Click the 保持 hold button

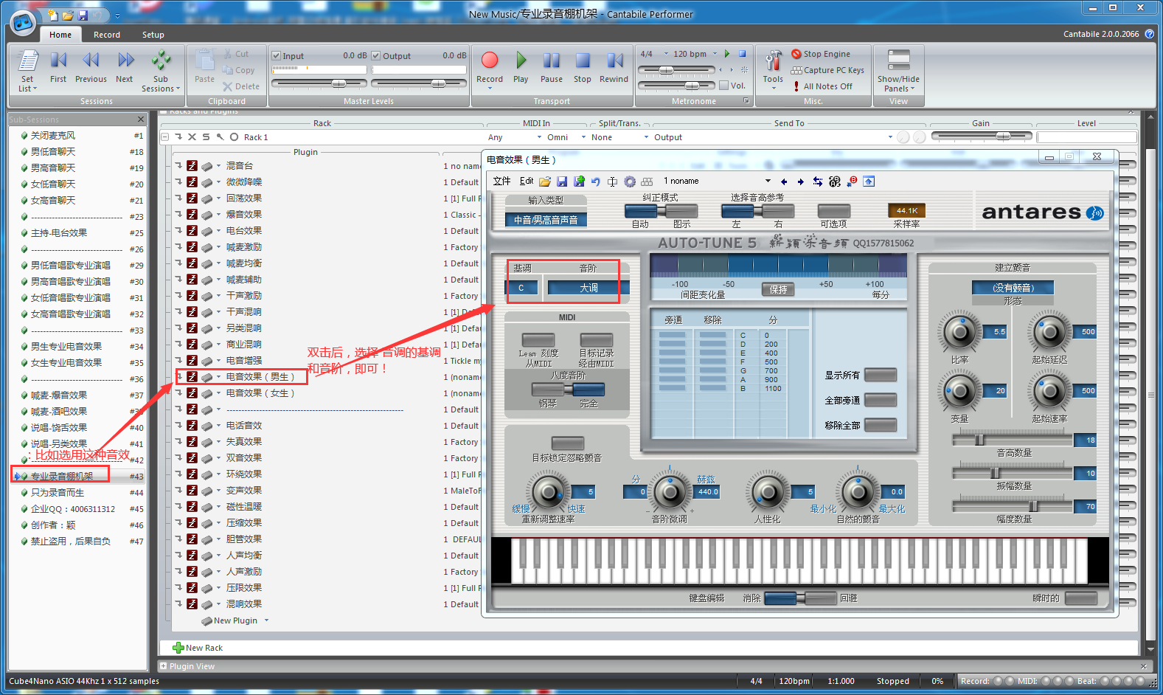click(x=778, y=290)
